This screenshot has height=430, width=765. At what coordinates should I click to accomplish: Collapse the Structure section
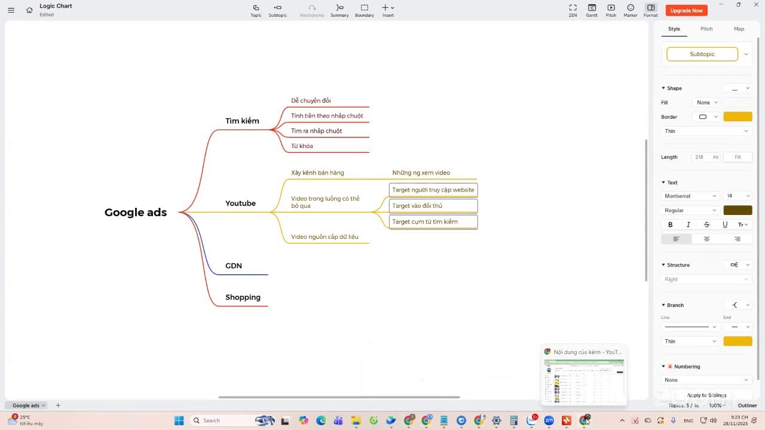663,265
